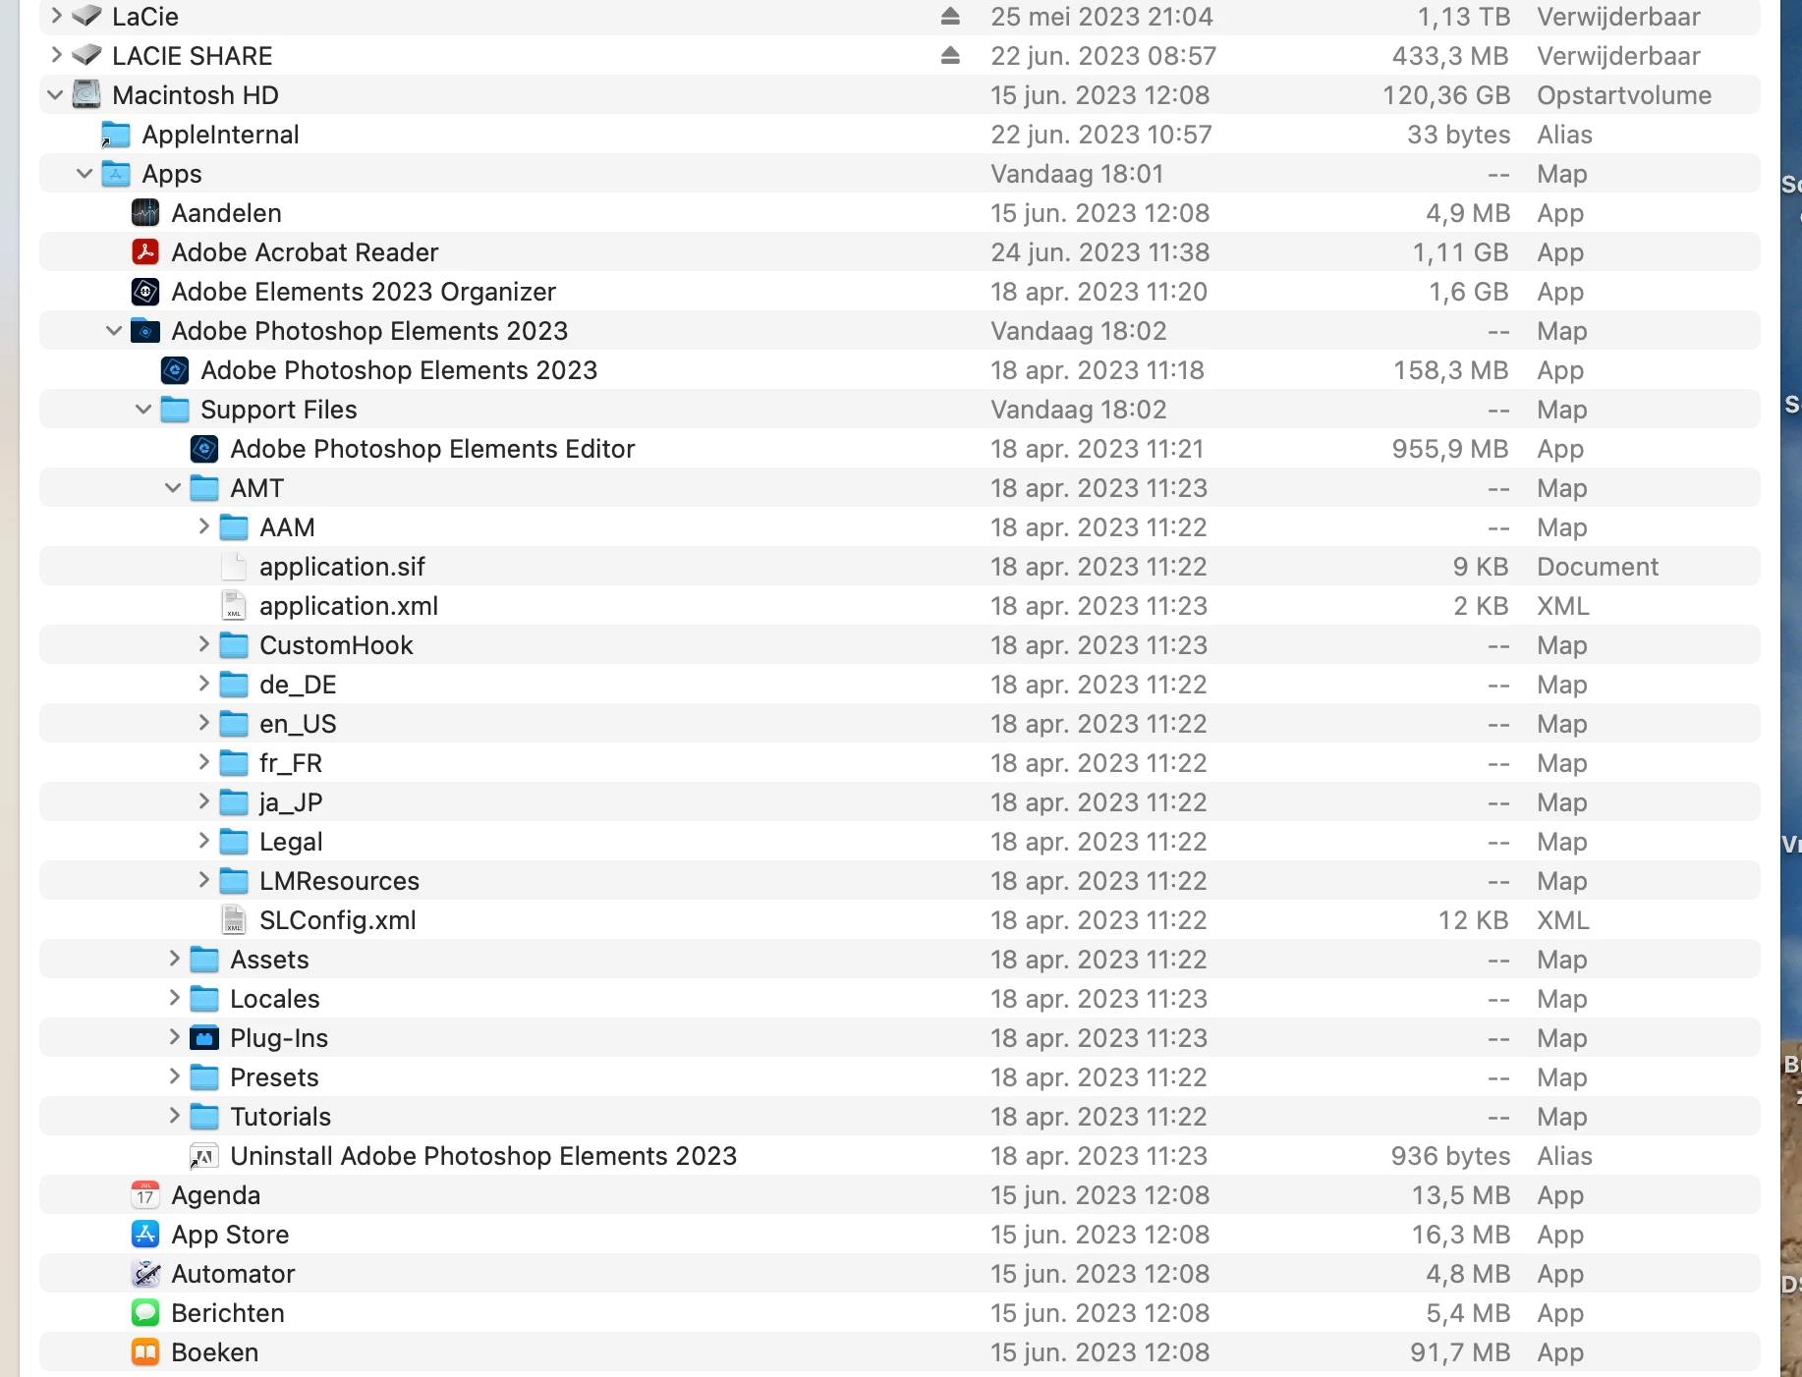The height and width of the screenshot is (1377, 1802).
Task: Expand the AAM folder
Action: 203,526
